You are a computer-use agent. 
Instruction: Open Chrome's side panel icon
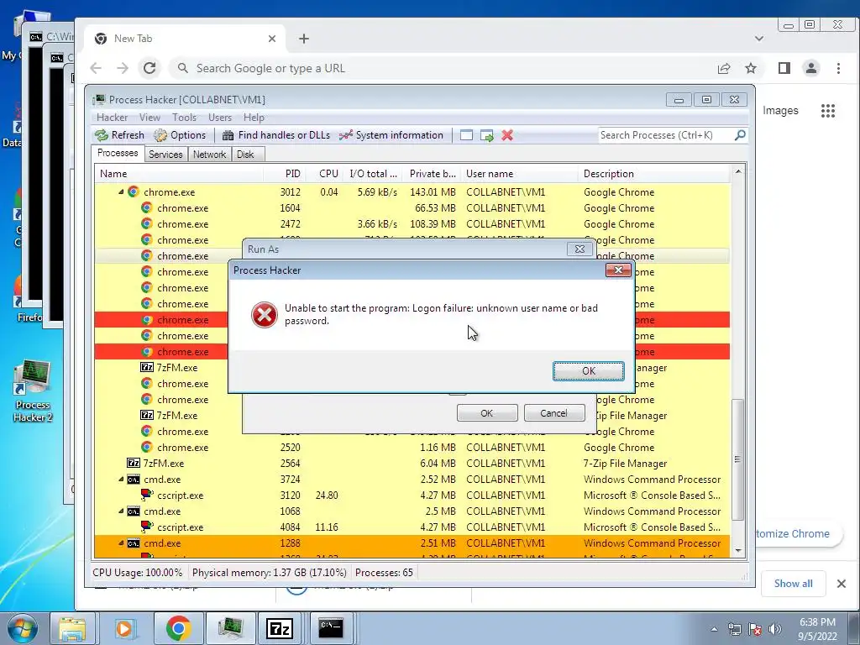coord(784,68)
